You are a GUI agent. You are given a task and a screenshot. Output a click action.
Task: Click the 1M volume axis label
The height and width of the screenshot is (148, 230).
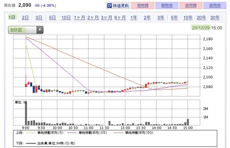click(205, 117)
